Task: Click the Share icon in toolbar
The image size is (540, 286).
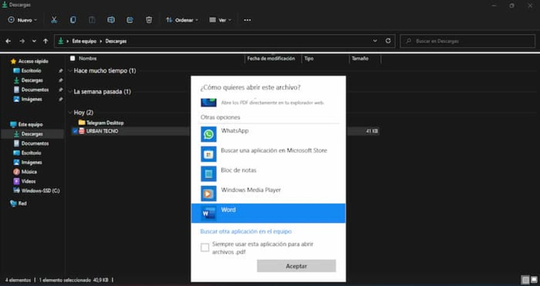Action: tap(130, 20)
